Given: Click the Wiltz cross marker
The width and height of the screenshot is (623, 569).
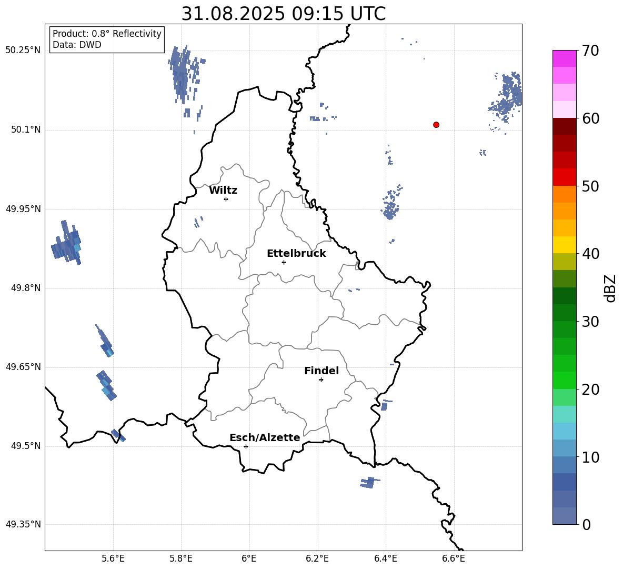Looking at the screenshot, I should point(226,199).
